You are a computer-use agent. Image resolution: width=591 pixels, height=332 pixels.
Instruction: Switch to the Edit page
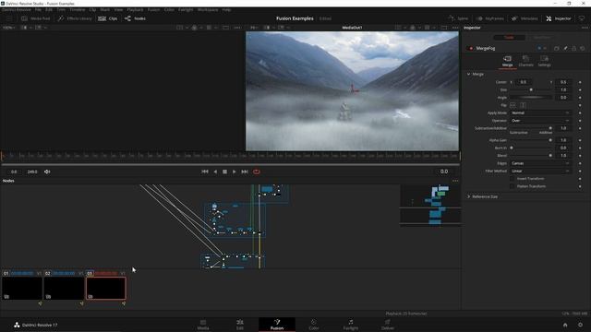pos(240,325)
